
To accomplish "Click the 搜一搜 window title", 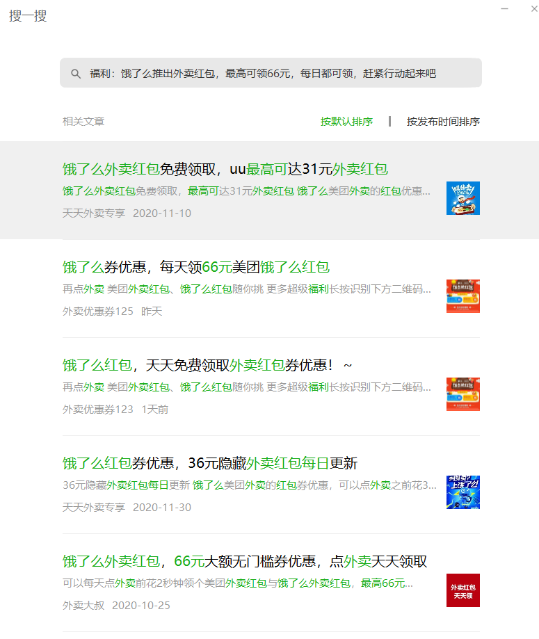I will (x=28, y=16).
